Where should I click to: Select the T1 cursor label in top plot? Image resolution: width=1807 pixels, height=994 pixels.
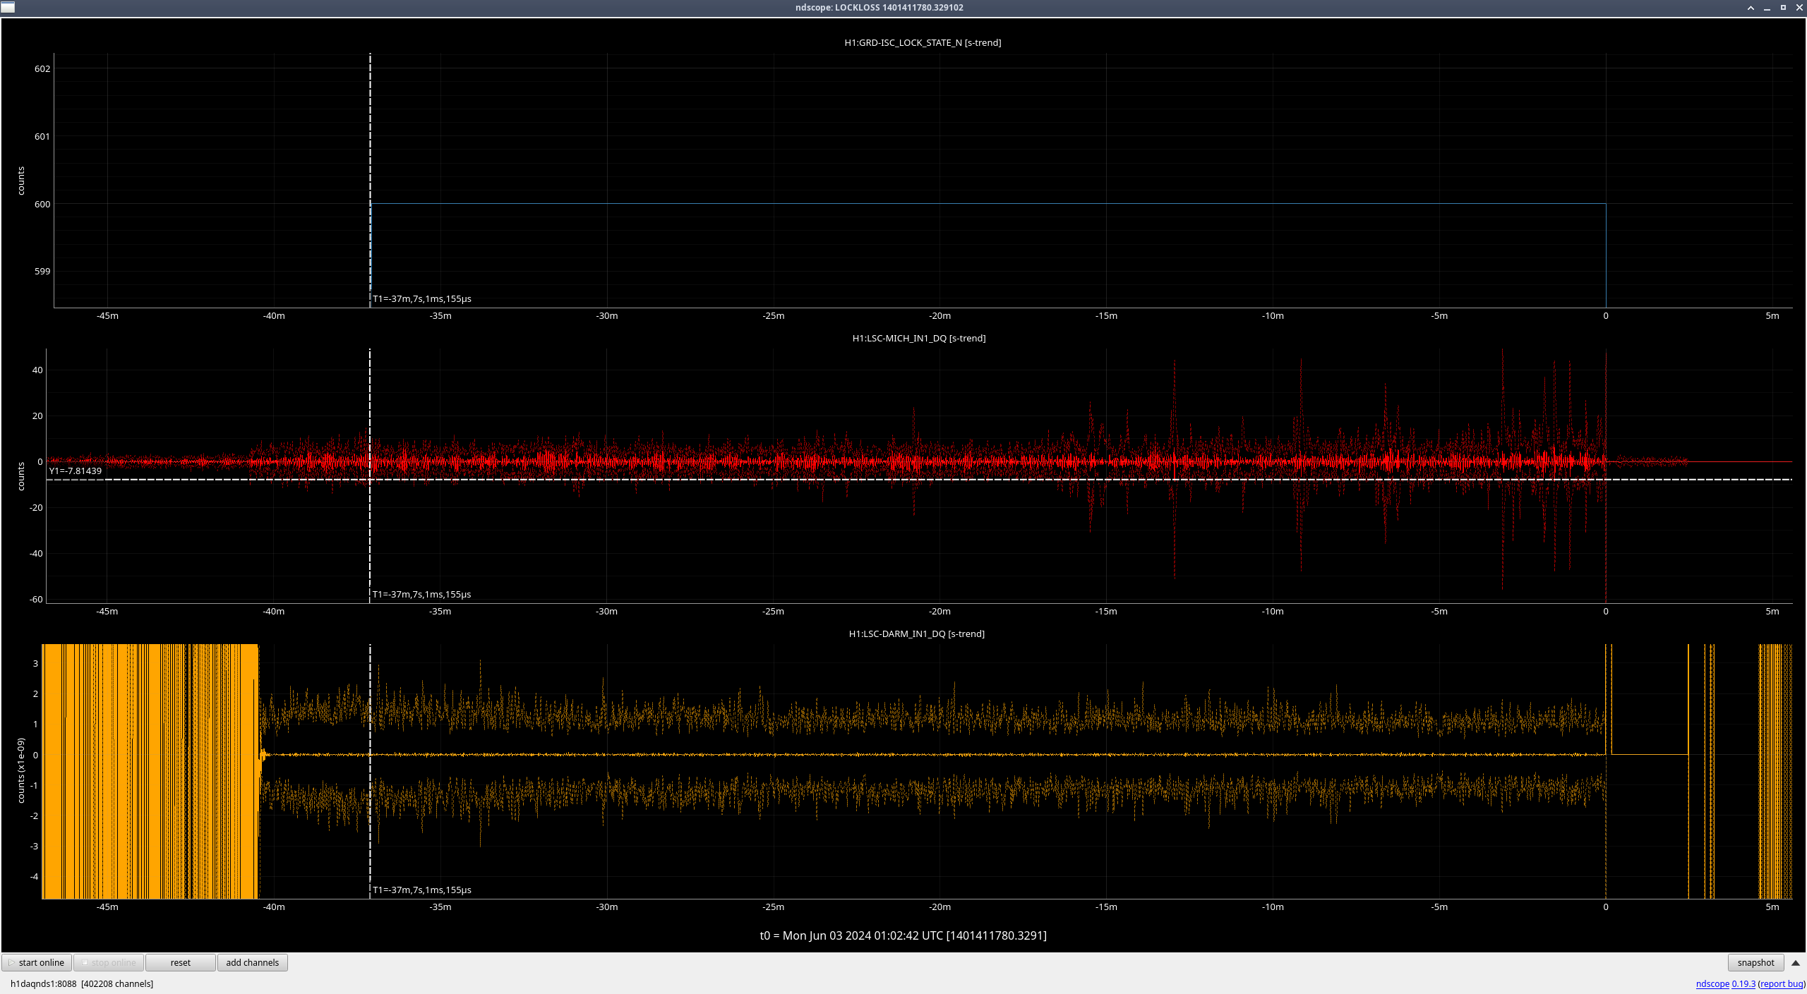(x=421, y=298)
